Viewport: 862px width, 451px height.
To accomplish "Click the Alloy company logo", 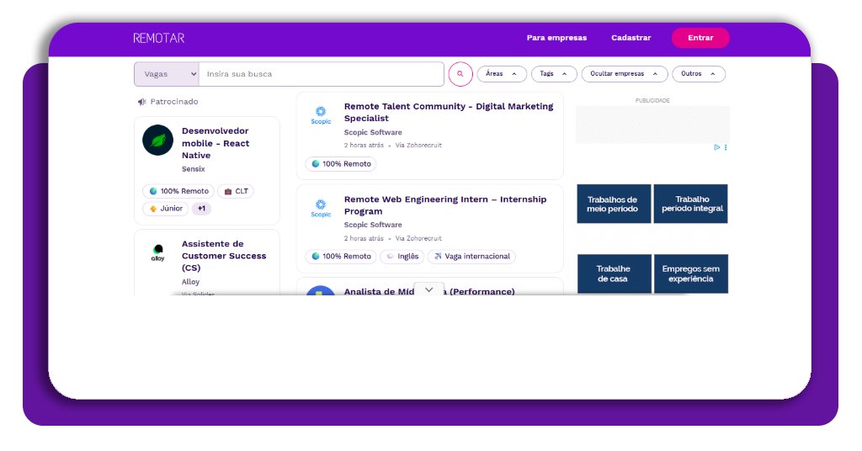I will 157,252.
